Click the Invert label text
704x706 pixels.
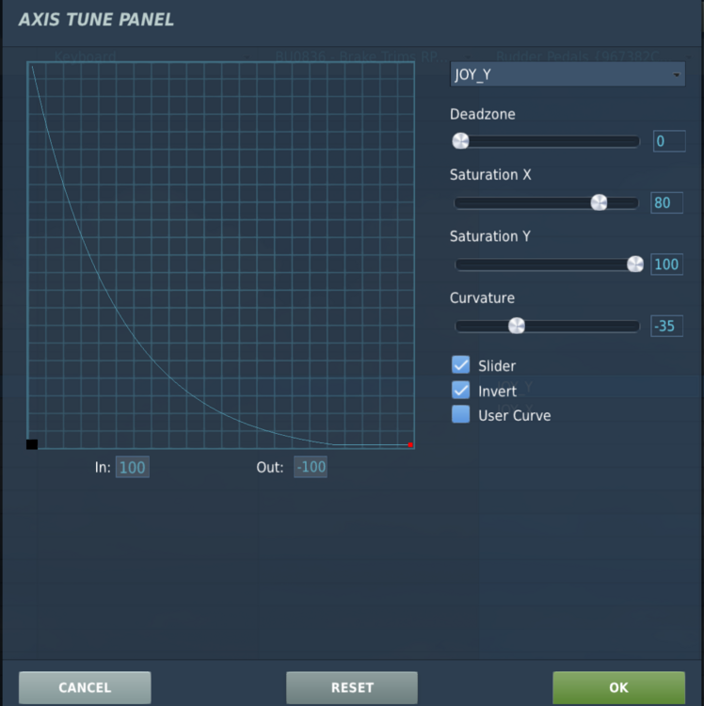coord(497,392)
